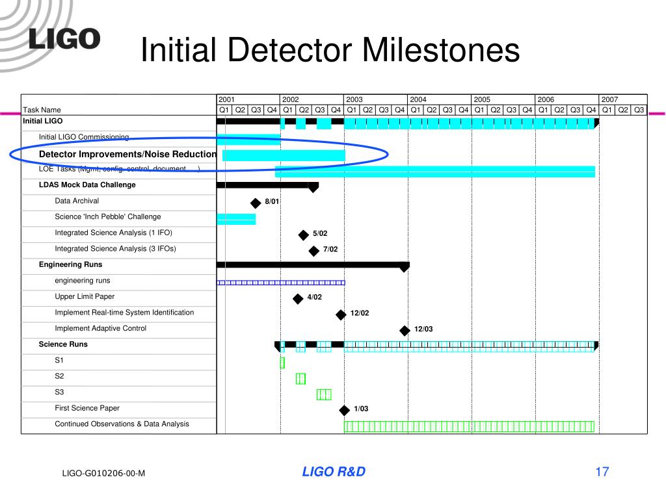Select the 7/02 milestone diamond

313,251
